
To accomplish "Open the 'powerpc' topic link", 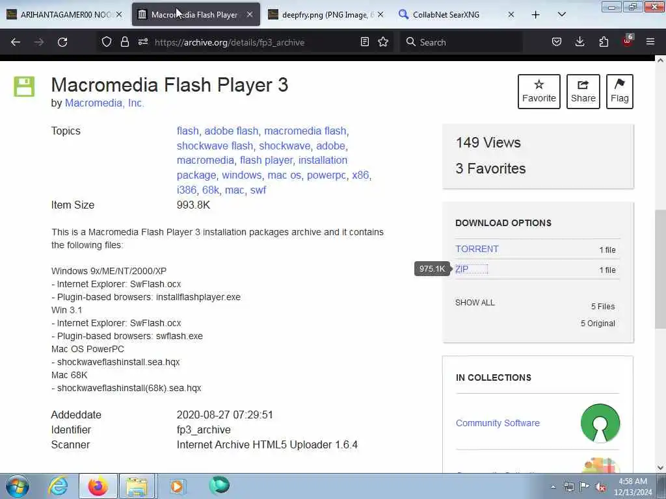I will 326,175.
